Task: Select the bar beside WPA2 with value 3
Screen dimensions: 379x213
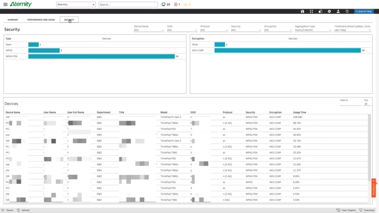Action: tap(44, 50)
